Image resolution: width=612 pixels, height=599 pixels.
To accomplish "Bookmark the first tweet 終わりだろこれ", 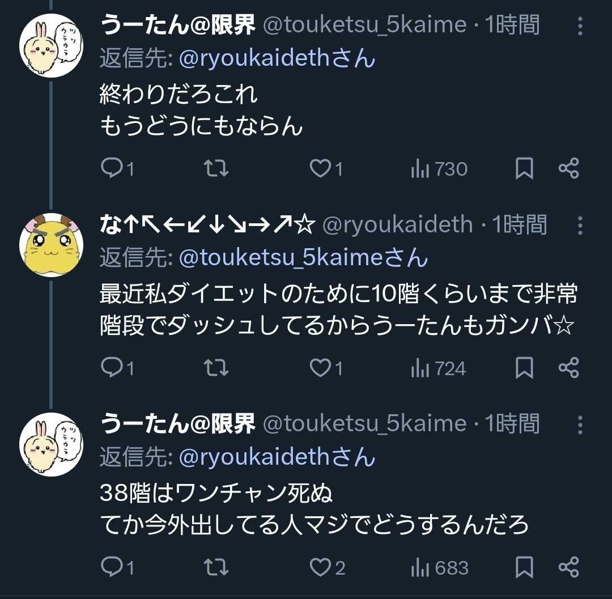I will tap(524, 168).
